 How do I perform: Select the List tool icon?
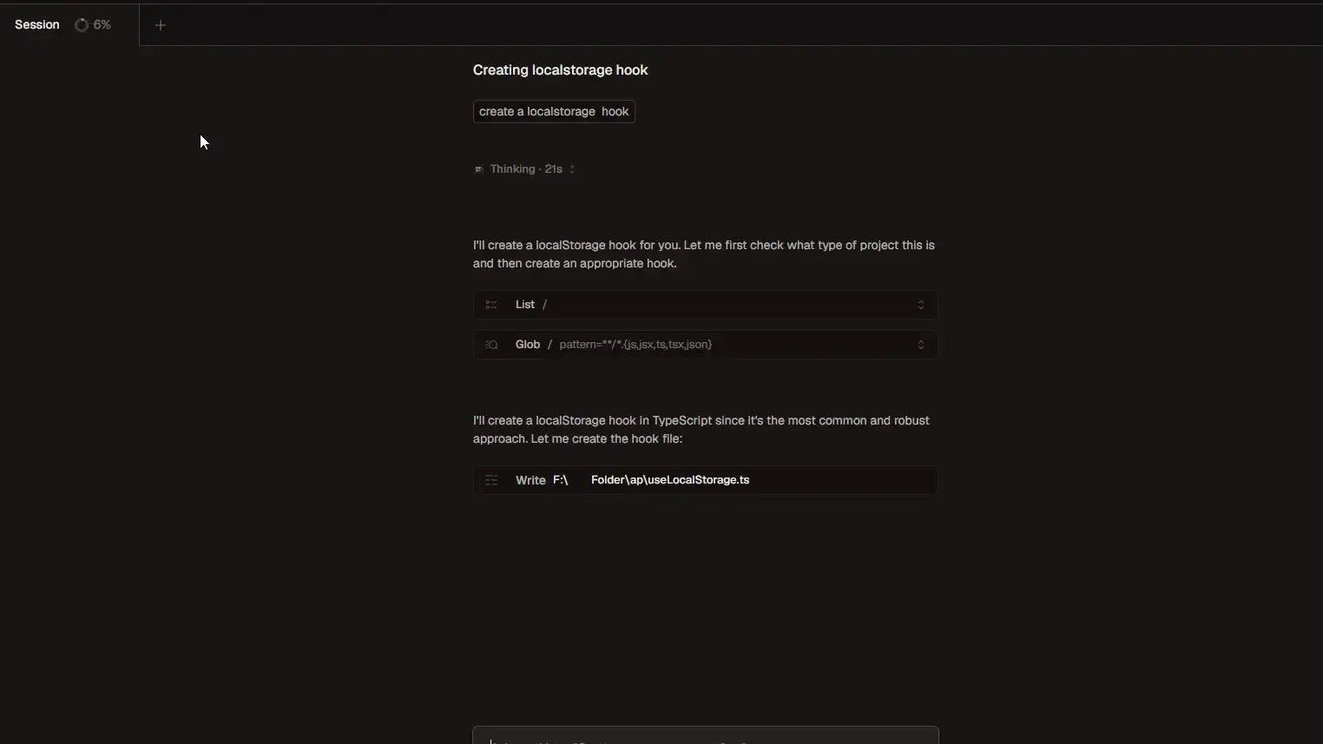pyautogui.click(x=491, y=305)
